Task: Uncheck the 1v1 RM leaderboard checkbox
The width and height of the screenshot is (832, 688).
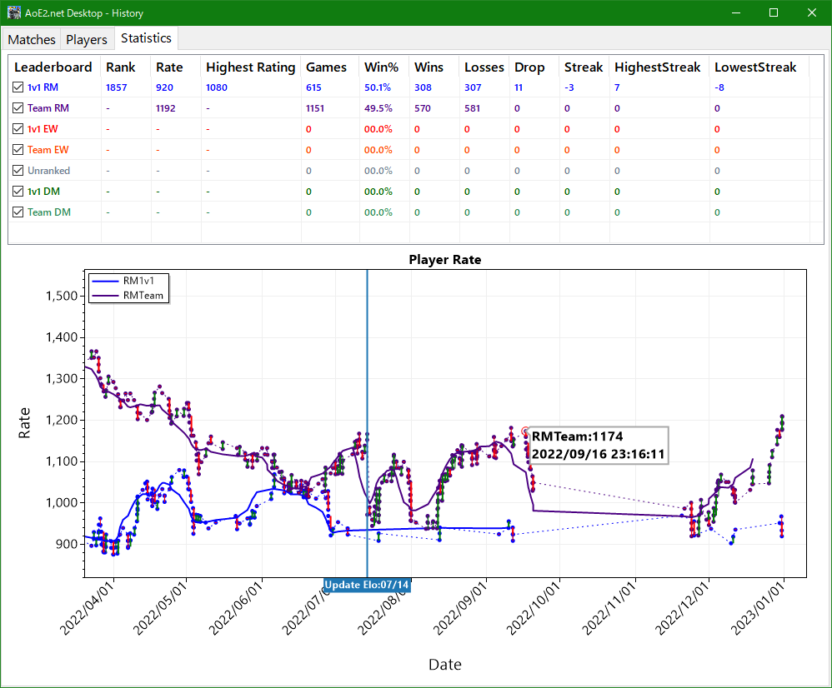Action: pos(18,87)
